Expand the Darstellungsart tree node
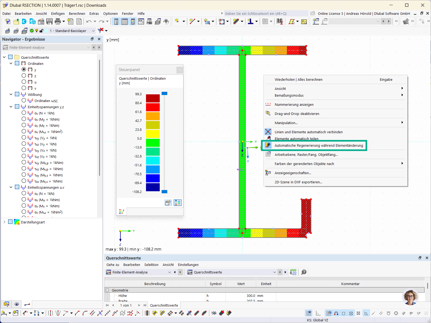 coord(4,222)
